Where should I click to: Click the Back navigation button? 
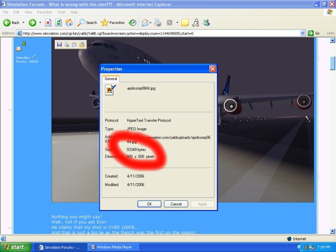pyautogui.click(x=11, y=23)
